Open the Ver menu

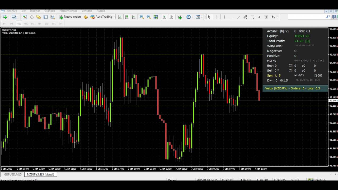coord(24,11)
